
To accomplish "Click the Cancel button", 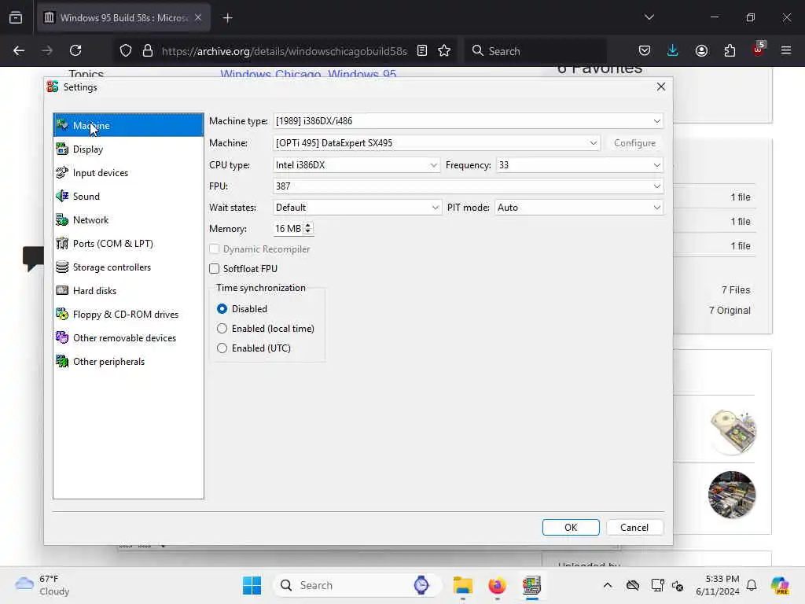I will click(x=634, y=528).
